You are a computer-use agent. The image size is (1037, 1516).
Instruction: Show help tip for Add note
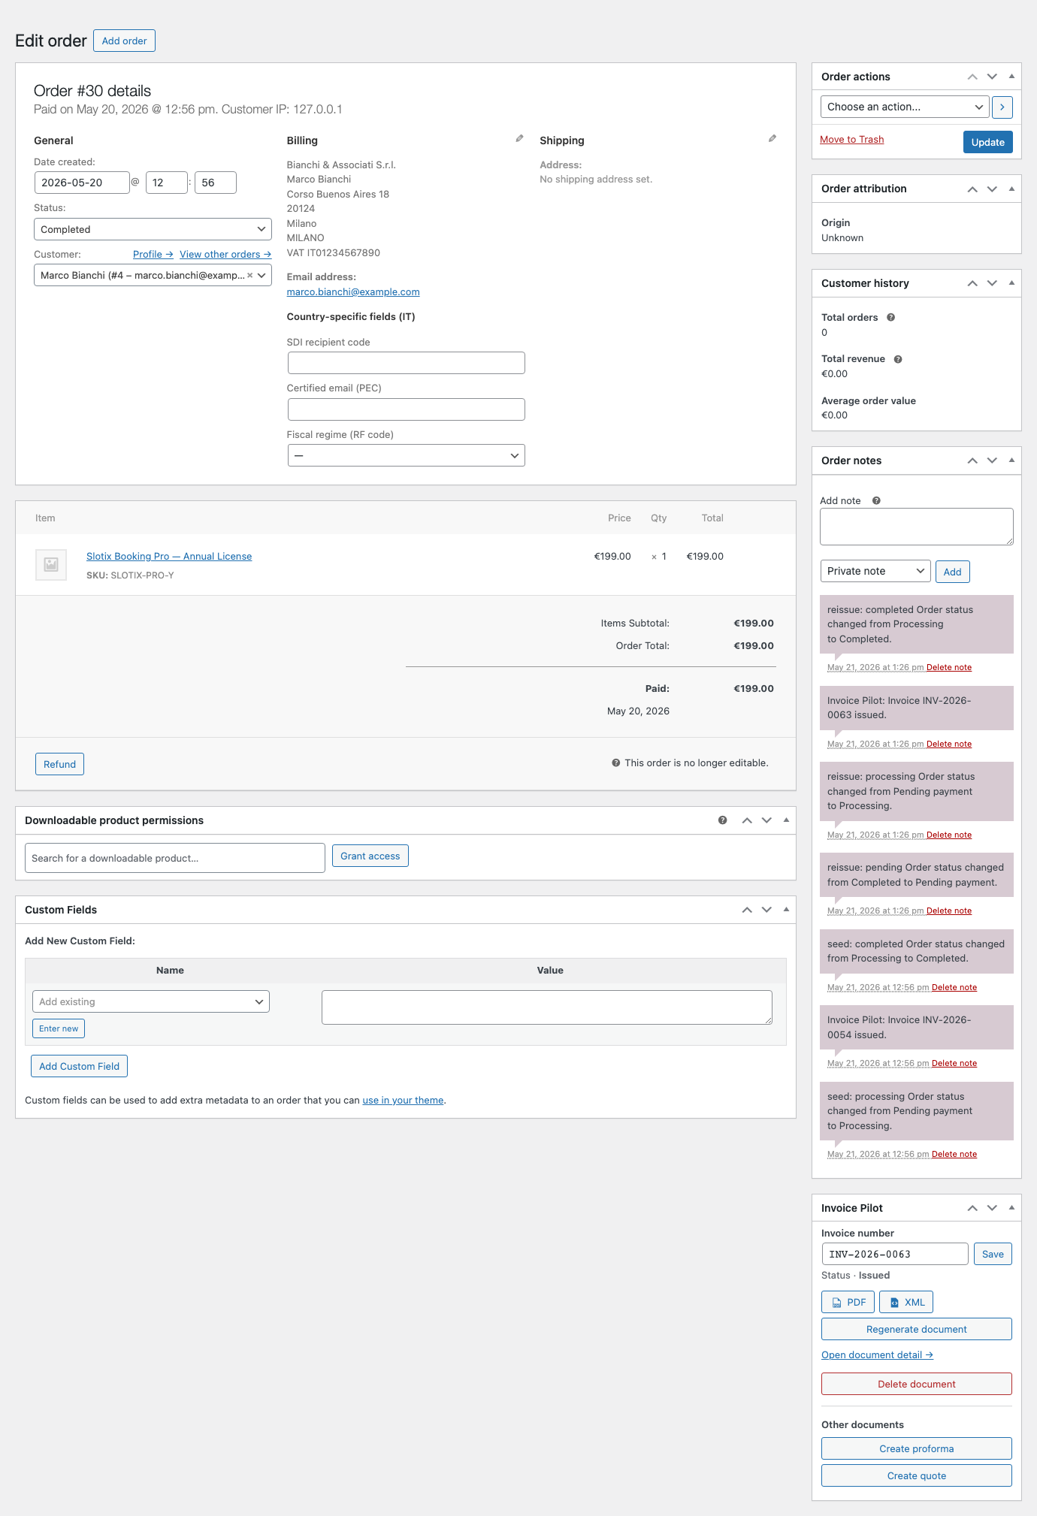click(x=876, y=501)
